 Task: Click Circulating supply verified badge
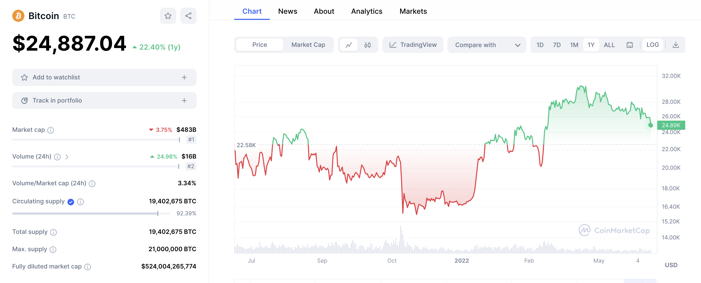71,202
